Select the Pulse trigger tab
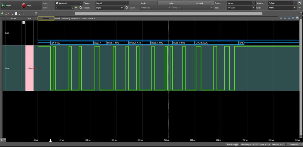The image size is (303, 147). (x=171, y=3)
